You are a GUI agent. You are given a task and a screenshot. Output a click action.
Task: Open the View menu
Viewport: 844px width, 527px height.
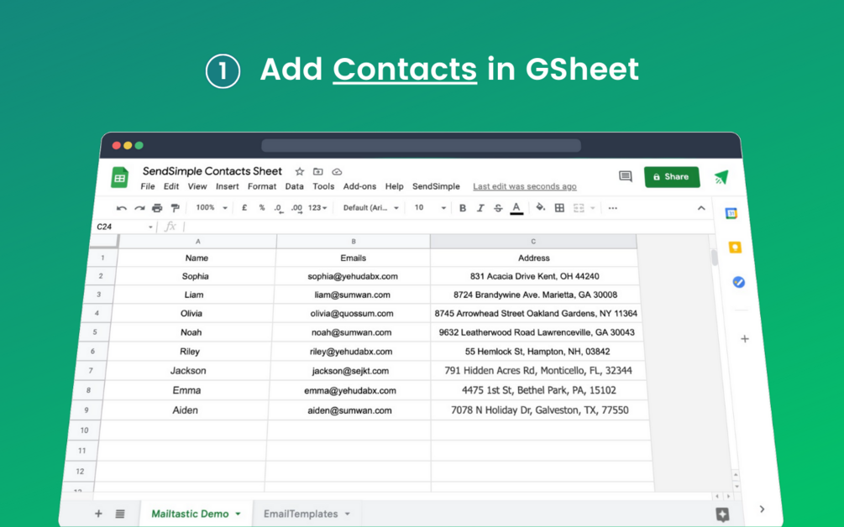pyautogui.click(x=197, y=186)
